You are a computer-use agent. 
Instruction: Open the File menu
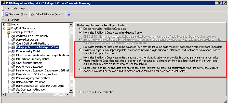pyautogui.click(x=7, y=8)
